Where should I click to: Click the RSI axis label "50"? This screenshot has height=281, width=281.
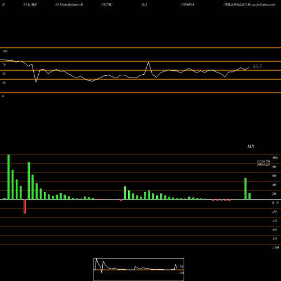tap(4, 74)
